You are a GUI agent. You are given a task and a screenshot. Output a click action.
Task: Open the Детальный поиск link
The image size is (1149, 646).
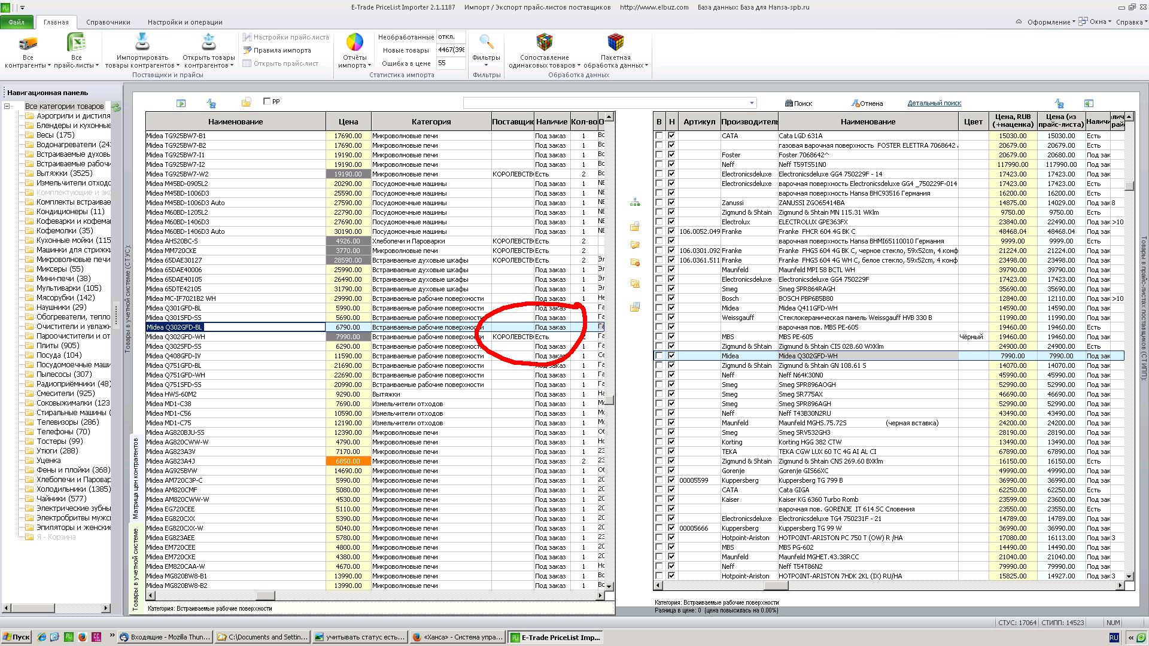coord(934,103)
